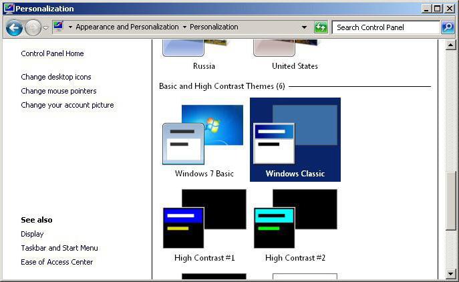This screenshot has width=459, height=282.
Task: Minimize the Personalization window
Action: point(426,9)
